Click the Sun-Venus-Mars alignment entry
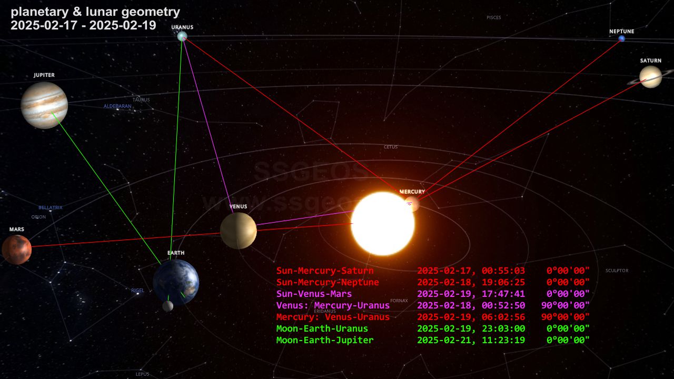 coord(314,294)
